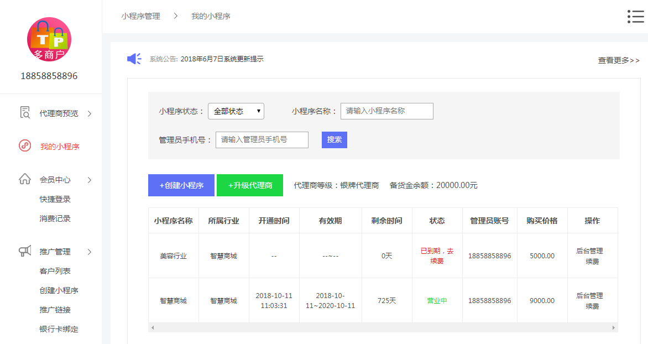Click the green +升级代理商 button
Image resolution: width=648 pixels, height=344 pixels.
tap(250, 185)
